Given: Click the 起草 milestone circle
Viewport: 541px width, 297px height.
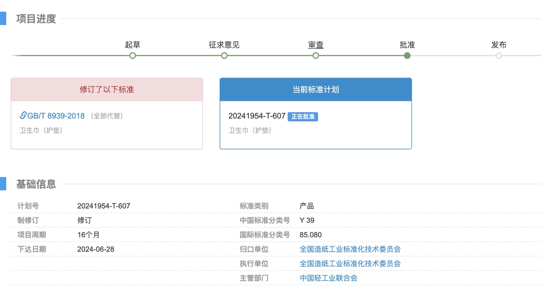Looking at the screenshot, I should 132,55.
